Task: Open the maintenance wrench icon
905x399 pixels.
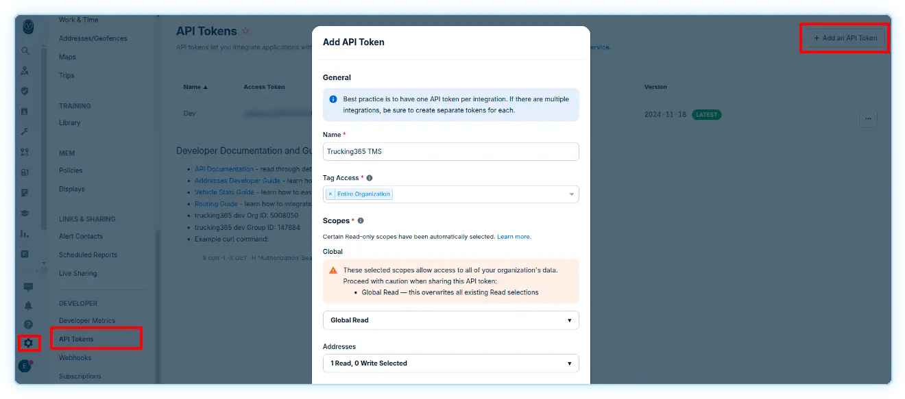Action: 25,131
